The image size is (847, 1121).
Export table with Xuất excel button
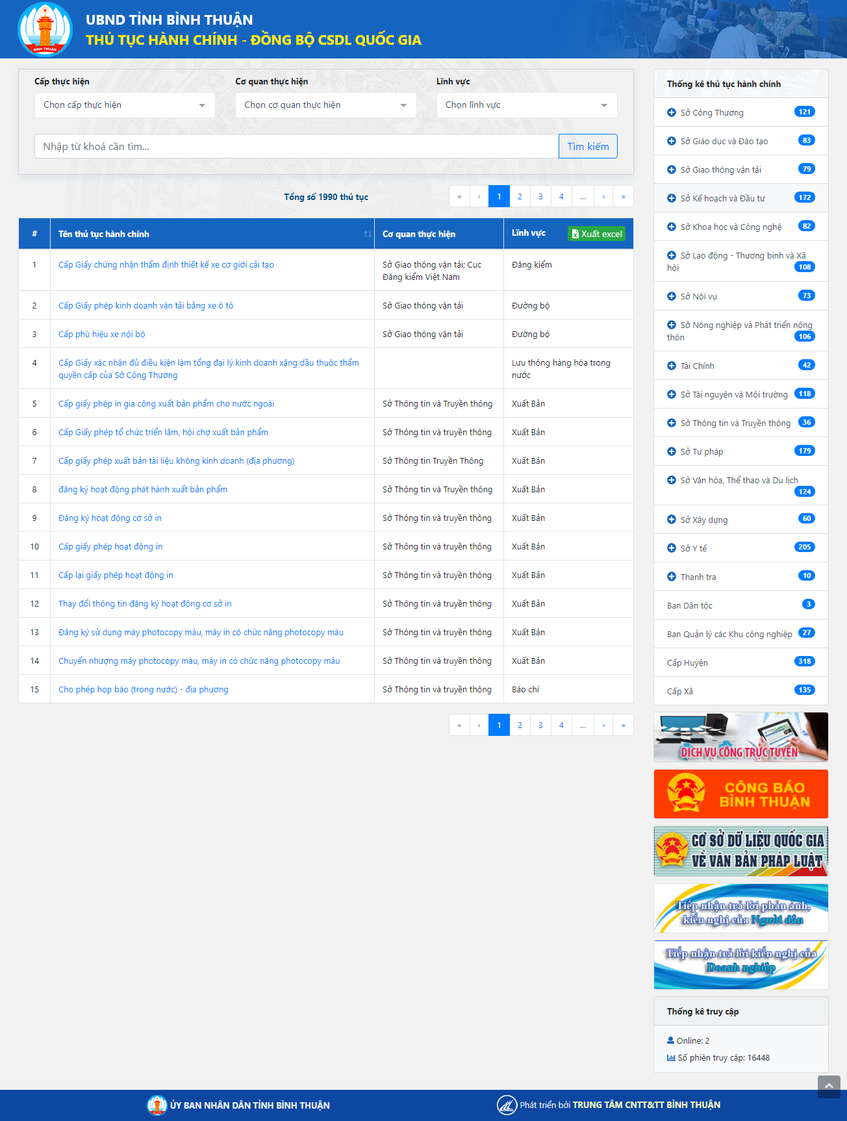596,234
